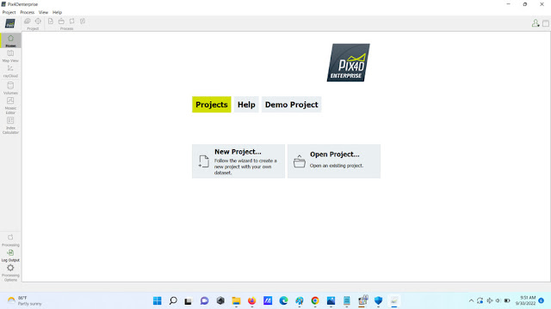This screenshot has width=551, height=309.
Task: Open the rayCloud view
Action: pos(10,71)
